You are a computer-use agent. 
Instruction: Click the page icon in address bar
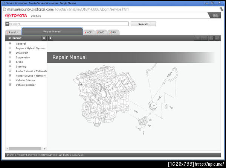pyautogui.click(x=5, y=9)
